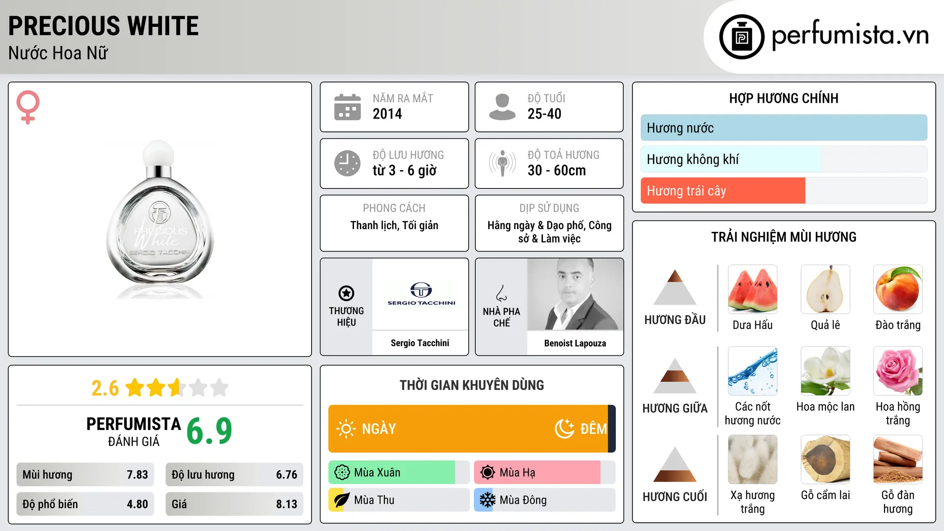
Task: Click the green Mùa Xuân season bar
Action: click(399, 472)
